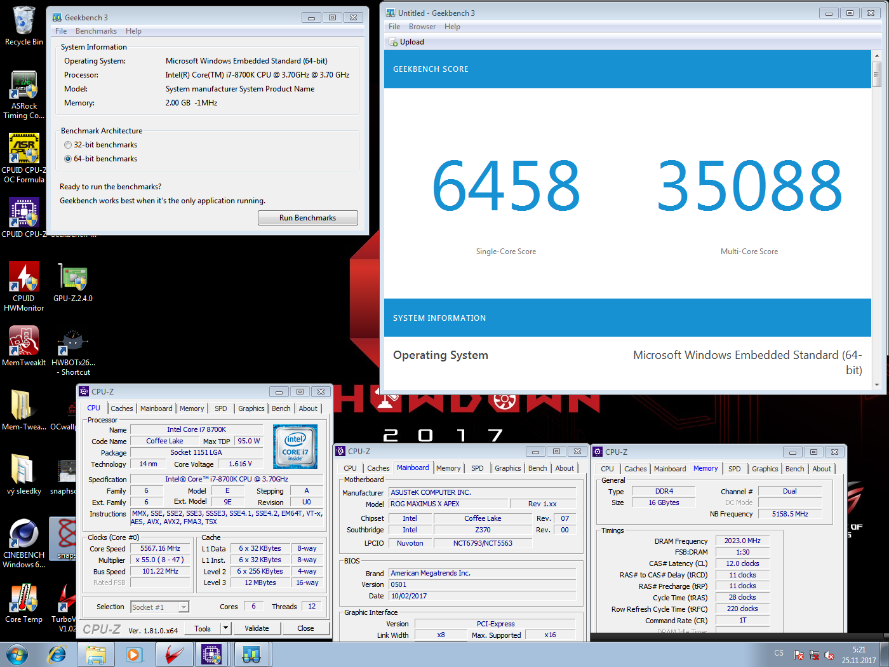Switch to SPD tab in left CPU-Z window

220,408
